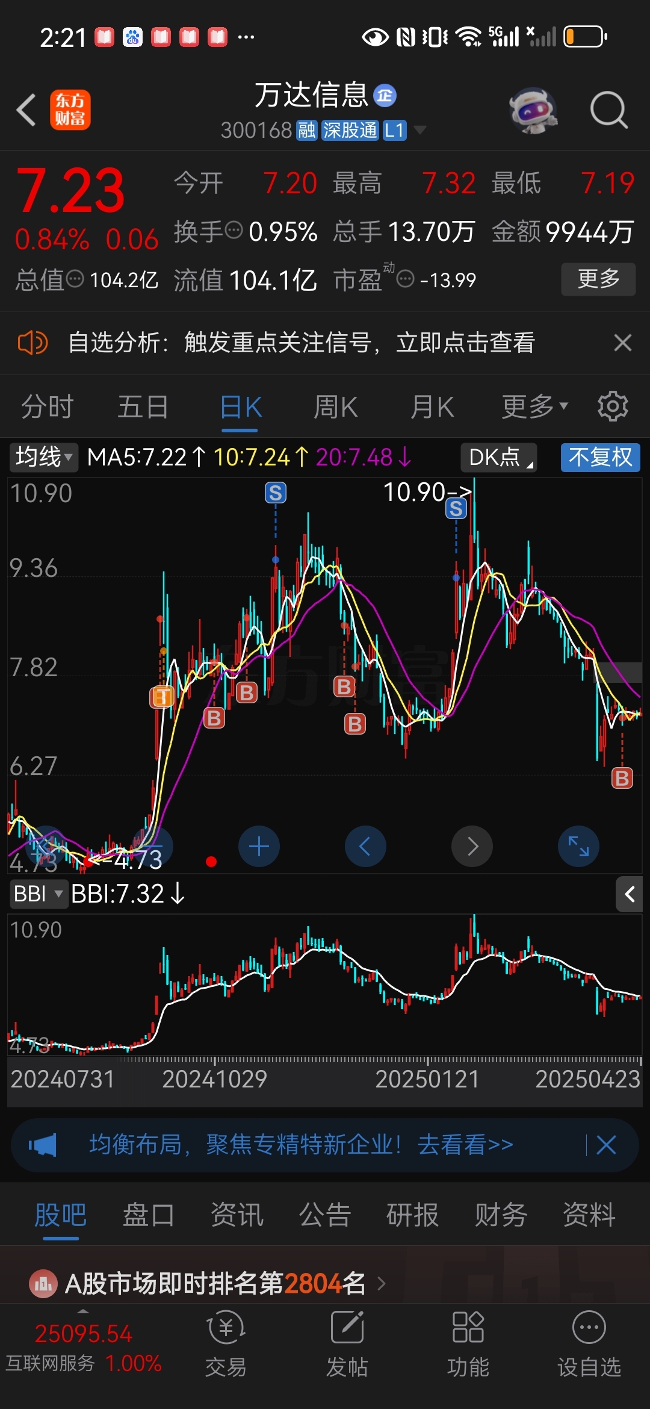Viewport: 650px width, 1409px height.
Task: Switch to 资料 tab
Action: point(589,1215)
